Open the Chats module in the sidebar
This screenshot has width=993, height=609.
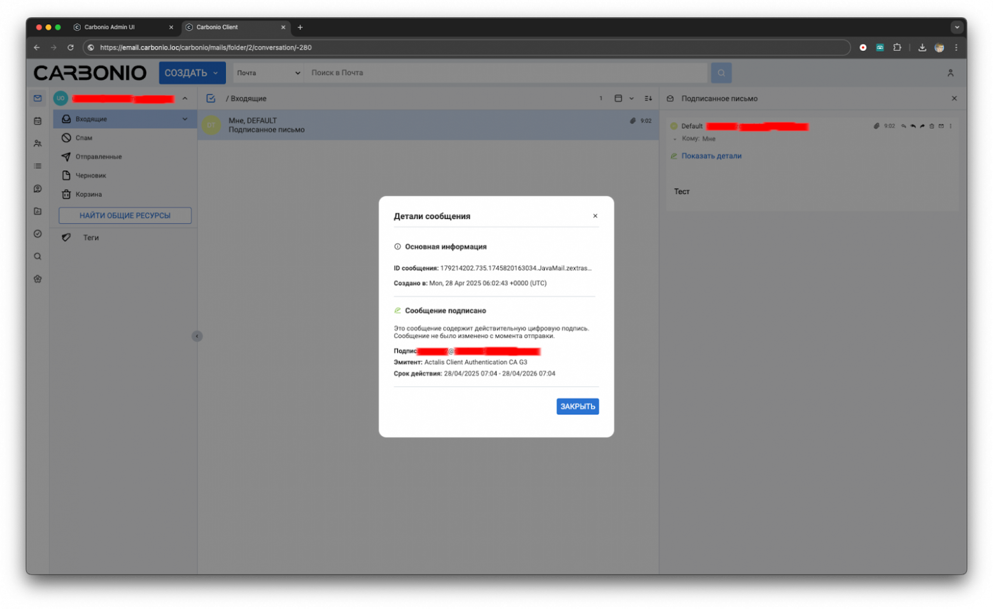38,189
